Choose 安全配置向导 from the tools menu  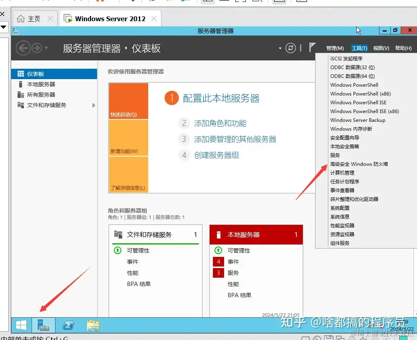pyautogui.click(x=345, y=137)
